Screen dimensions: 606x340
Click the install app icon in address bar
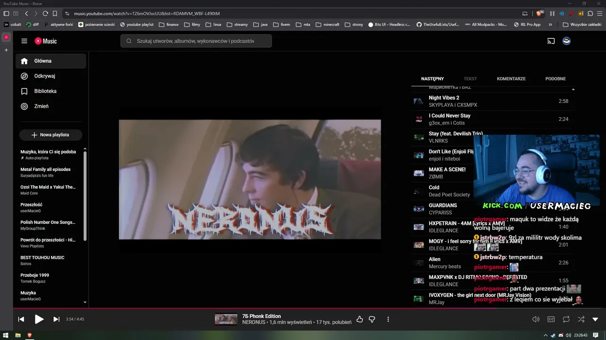point(525,14)
